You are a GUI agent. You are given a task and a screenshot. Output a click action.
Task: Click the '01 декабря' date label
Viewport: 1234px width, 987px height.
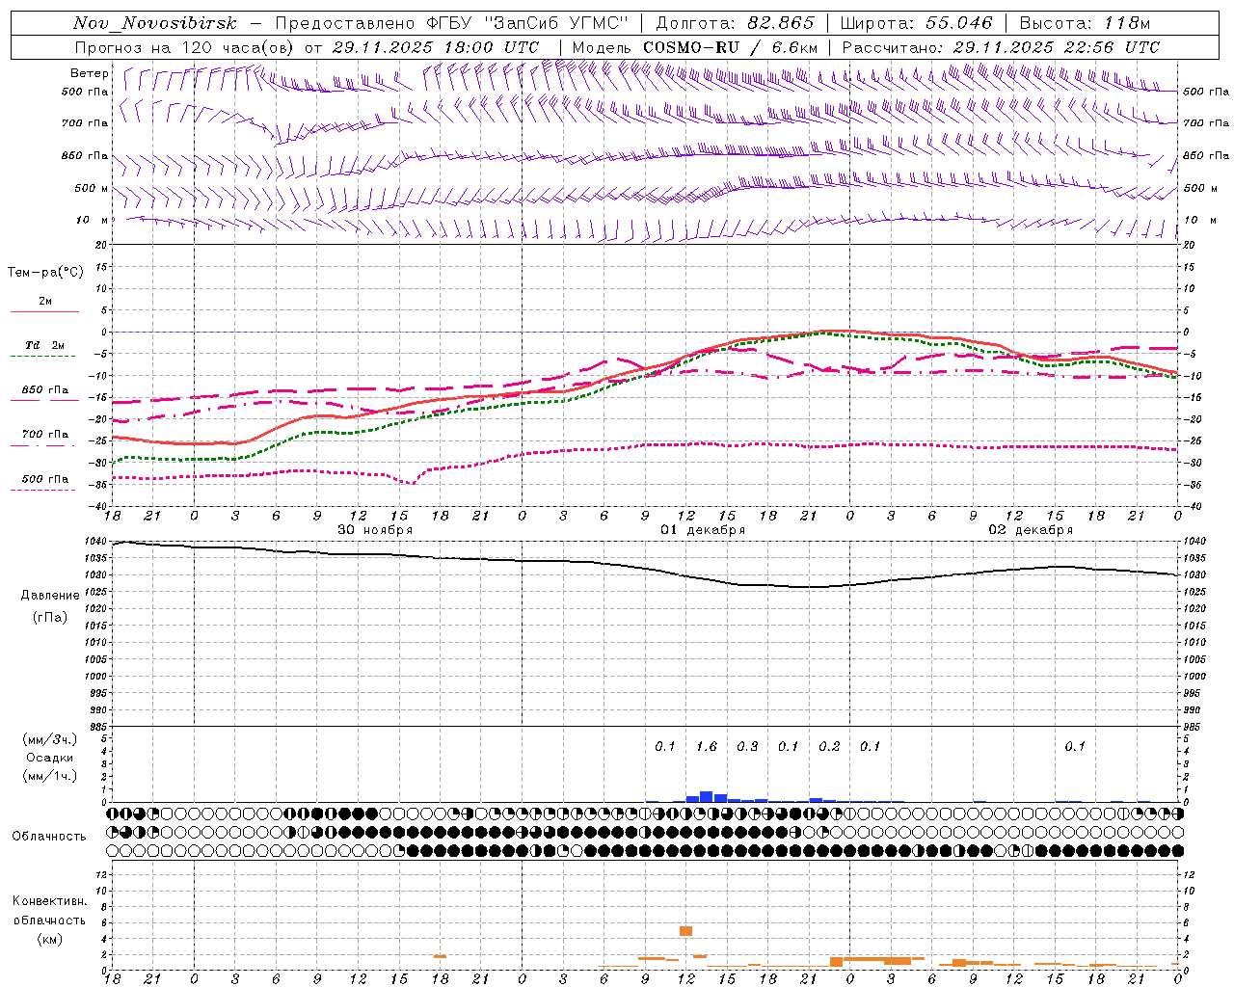click(x=703, y=530)
